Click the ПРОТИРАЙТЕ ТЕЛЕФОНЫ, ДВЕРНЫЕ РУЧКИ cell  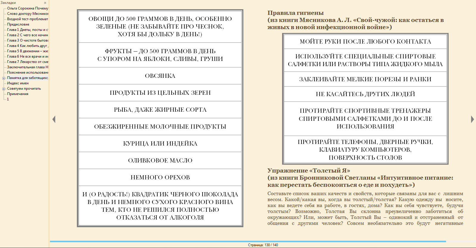(365, 150)
